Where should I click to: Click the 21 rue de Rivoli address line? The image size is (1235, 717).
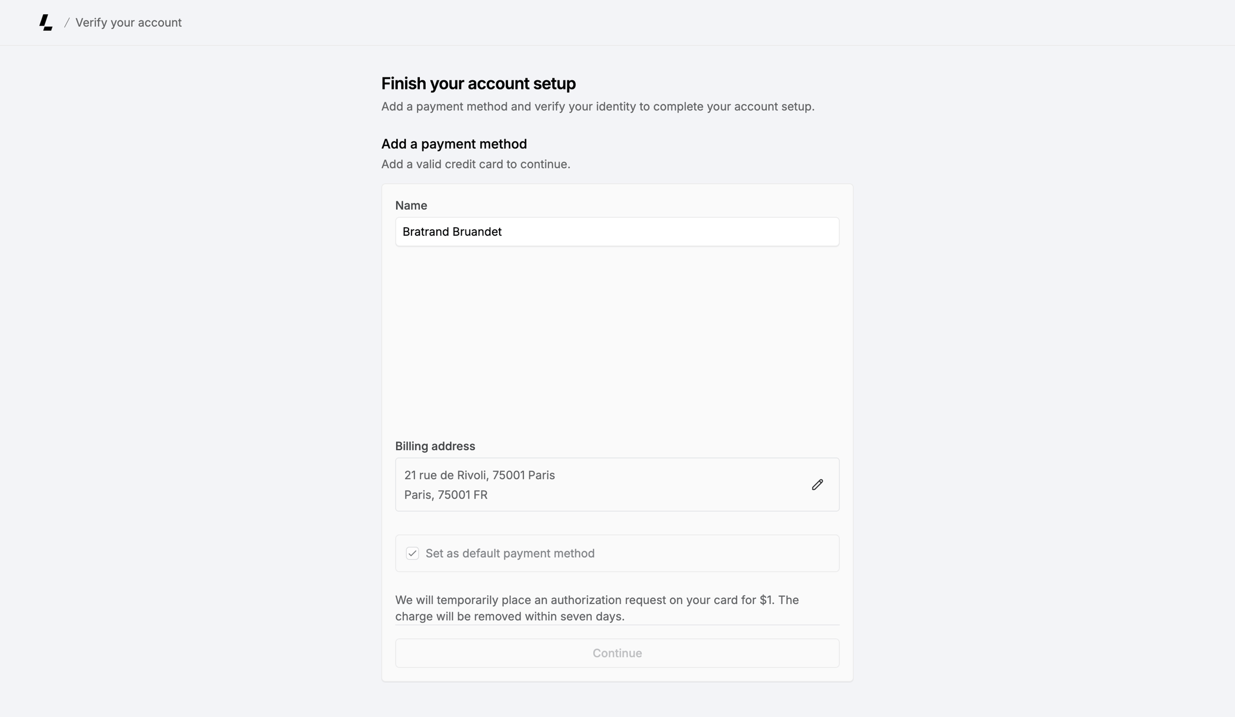[479, 475]
